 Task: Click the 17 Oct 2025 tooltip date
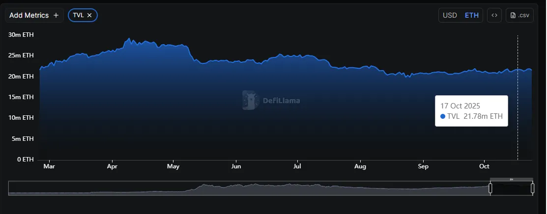click(x=460, y=106)
